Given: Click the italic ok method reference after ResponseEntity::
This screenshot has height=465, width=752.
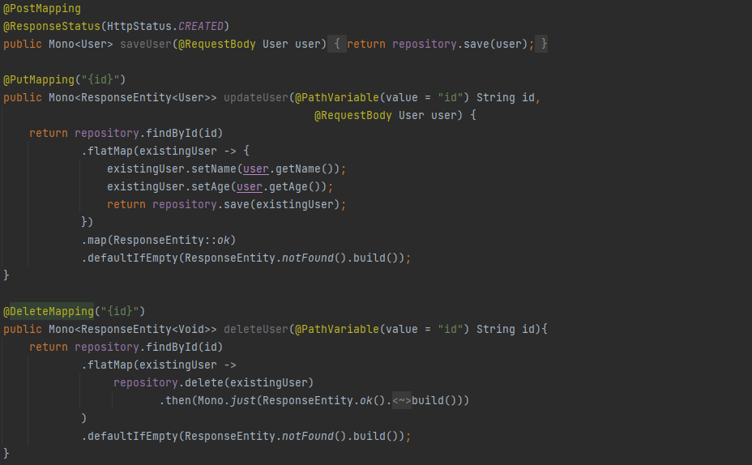Looking at the screenshot, I should [x=224, y=240].
